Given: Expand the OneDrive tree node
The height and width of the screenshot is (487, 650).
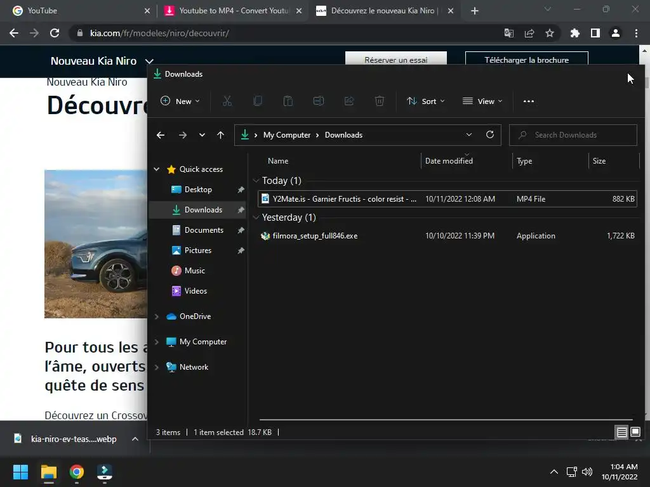Looking at the screenshot, I should pos(157,316).
